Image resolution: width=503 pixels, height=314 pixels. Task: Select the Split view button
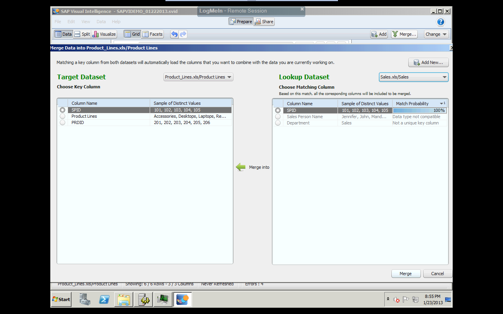[82, 34]
